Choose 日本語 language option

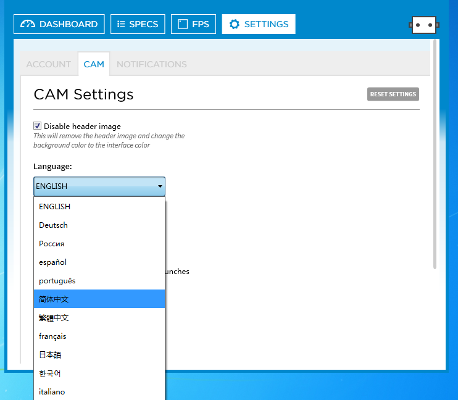50,355
